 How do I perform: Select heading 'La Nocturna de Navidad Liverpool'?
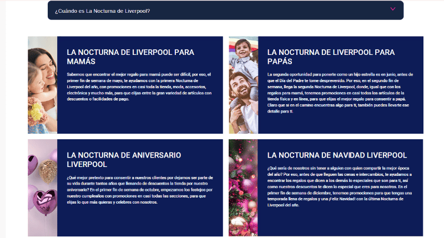pyautogui.click(x=337, y=155)
